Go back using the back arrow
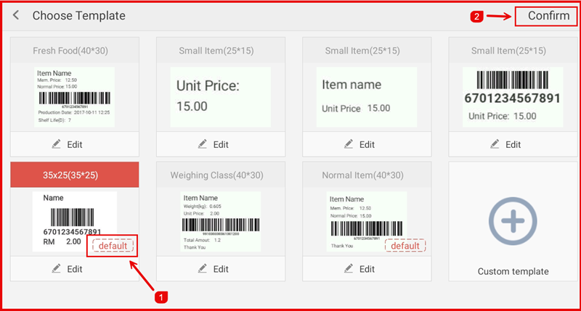 [16, 16]
